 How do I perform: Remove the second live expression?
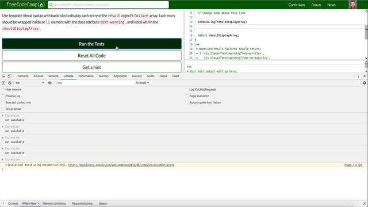point(2,126)
